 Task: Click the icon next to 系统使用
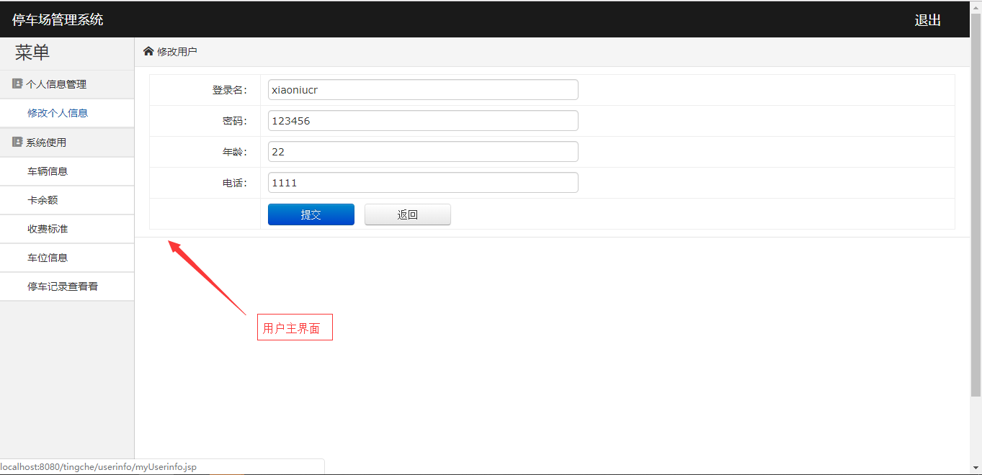coord(17,142)
